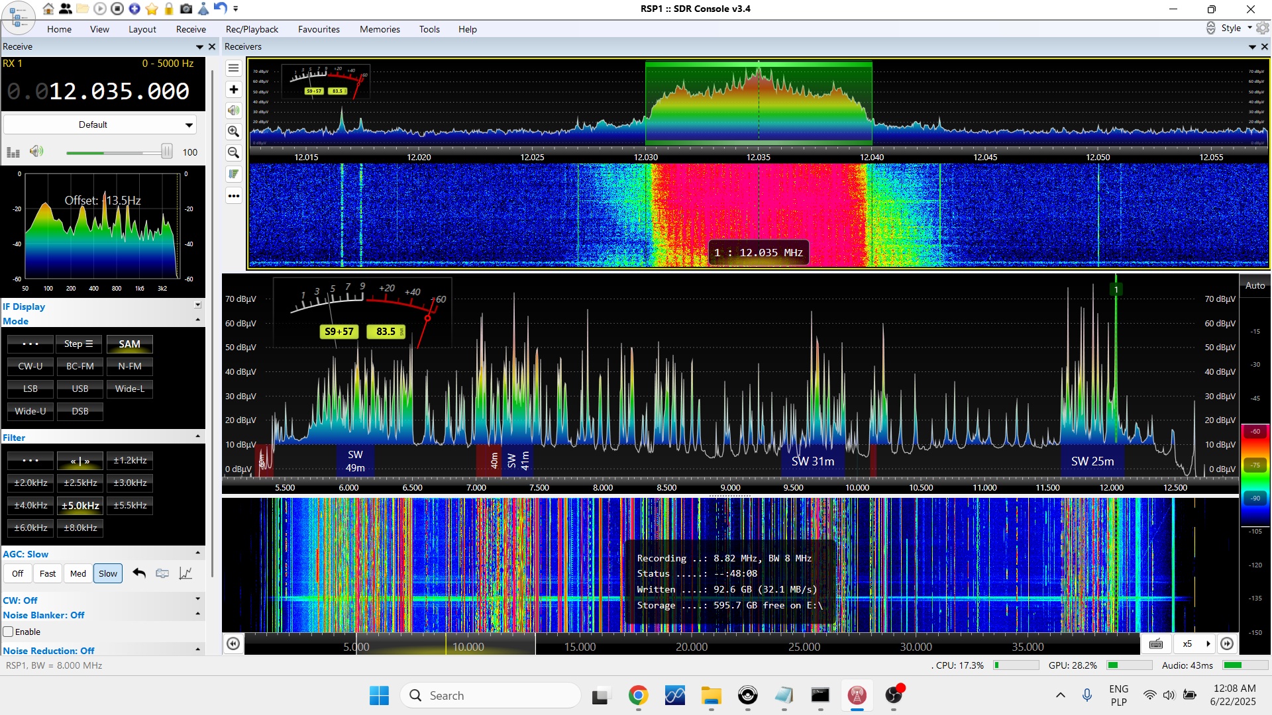Click the -60 red waterfall level swatch
Viewport: 1272px width, 715px height.
click(1255, 432)
